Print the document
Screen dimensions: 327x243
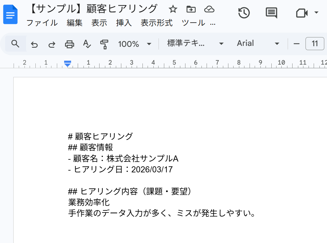[x=70, y=44]
